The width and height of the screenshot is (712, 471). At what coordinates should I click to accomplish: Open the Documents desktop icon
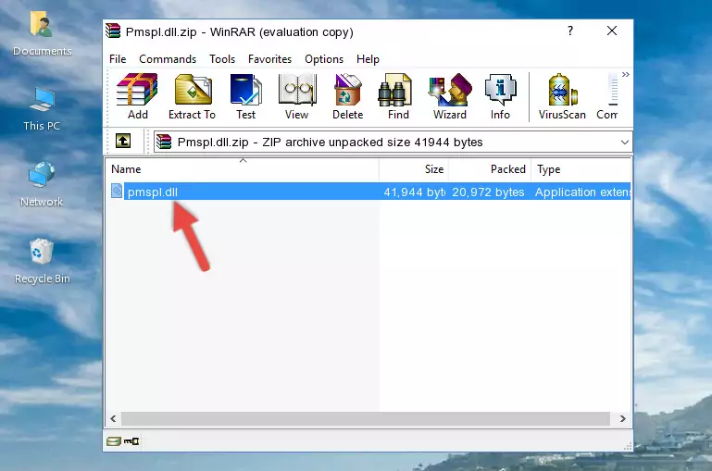pos(42,34)
